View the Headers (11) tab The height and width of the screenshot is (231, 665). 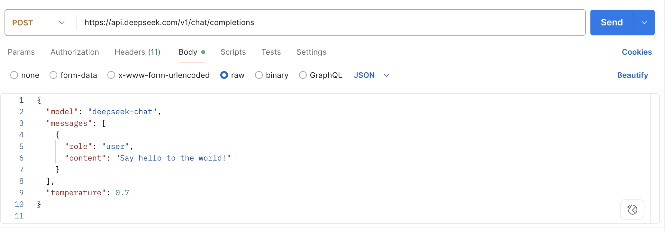[x=137, y=52]
